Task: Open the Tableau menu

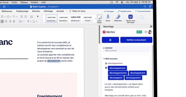Action: [24, 2]
